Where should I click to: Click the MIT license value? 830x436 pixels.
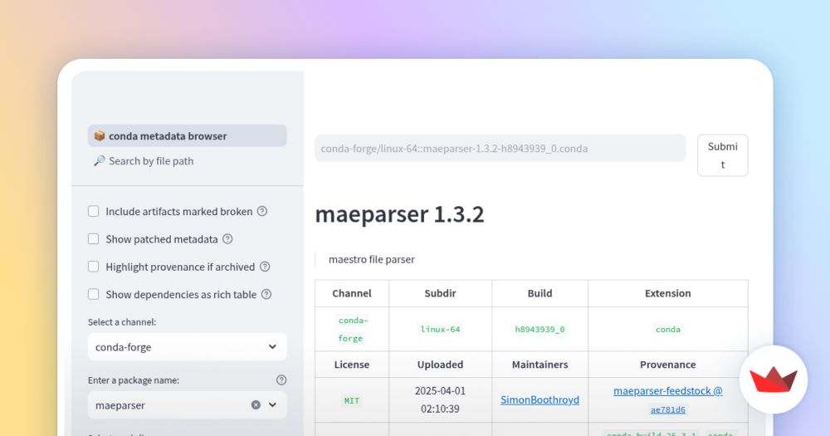(x=352, y=400)
